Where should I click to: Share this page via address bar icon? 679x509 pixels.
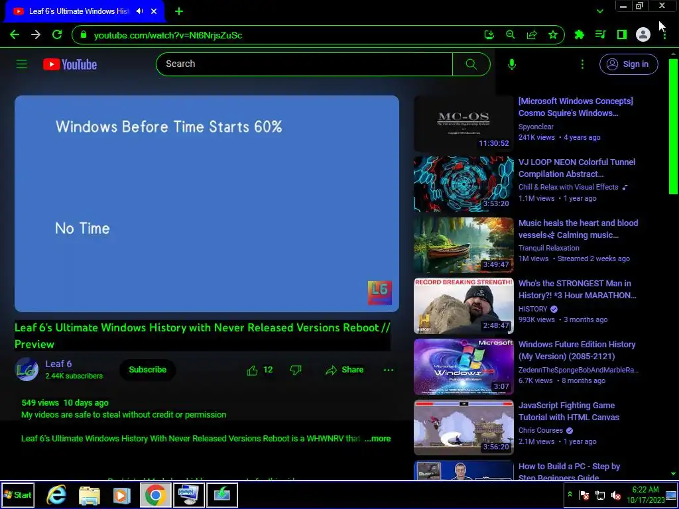point(532,35)
